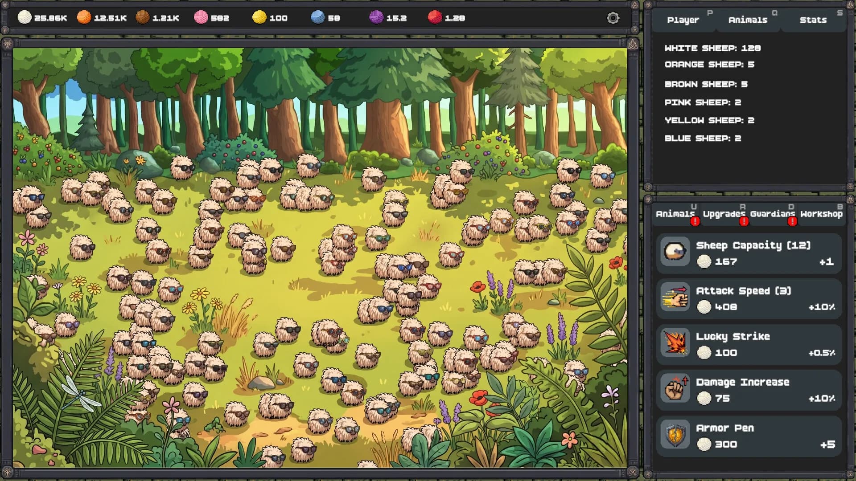Open the Guardians tab
Image resolution: width=856 pixels, height=481 pixels.
(x=773, y=214)
